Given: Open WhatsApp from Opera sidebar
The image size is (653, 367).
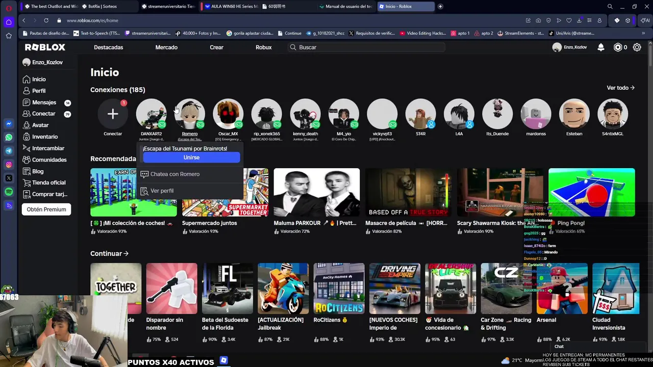Looking at the screenshot, I should click(9, 137).
